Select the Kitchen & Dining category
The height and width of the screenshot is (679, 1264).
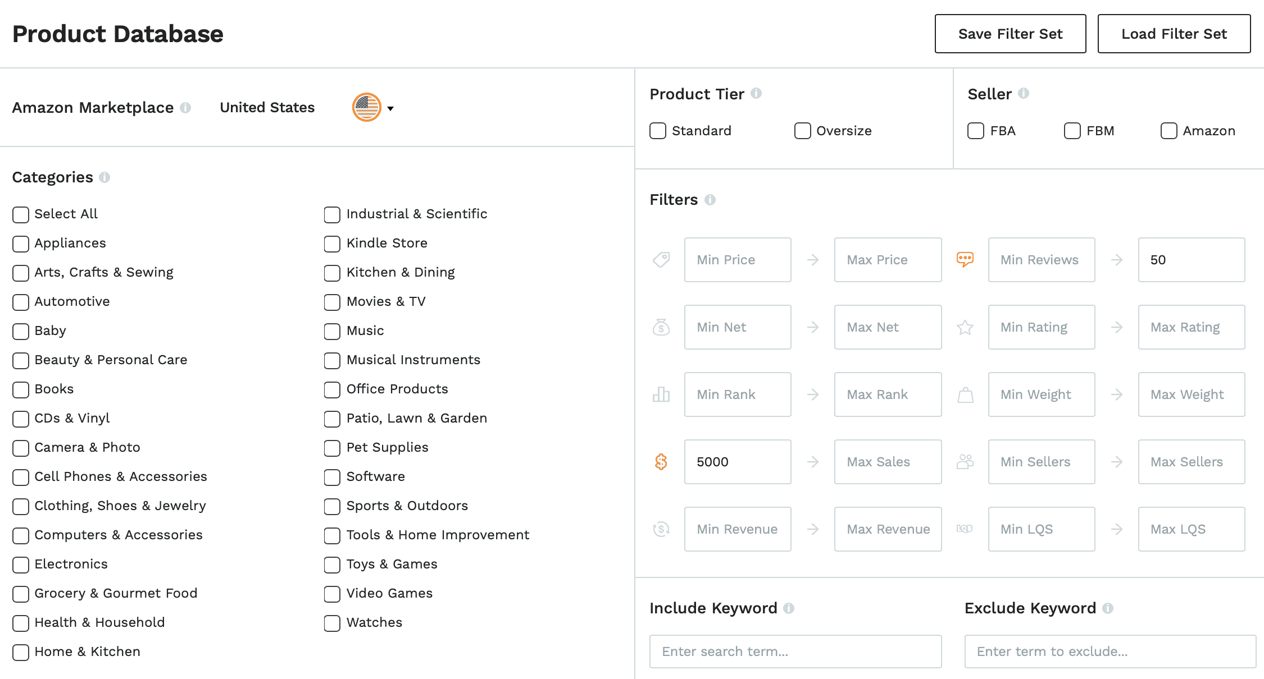pos(333,273)
